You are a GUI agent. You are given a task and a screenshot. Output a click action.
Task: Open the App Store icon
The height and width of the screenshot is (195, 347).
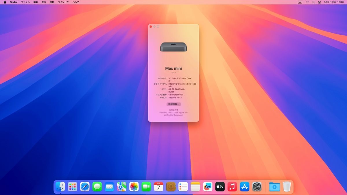click(x=245, y=187)
